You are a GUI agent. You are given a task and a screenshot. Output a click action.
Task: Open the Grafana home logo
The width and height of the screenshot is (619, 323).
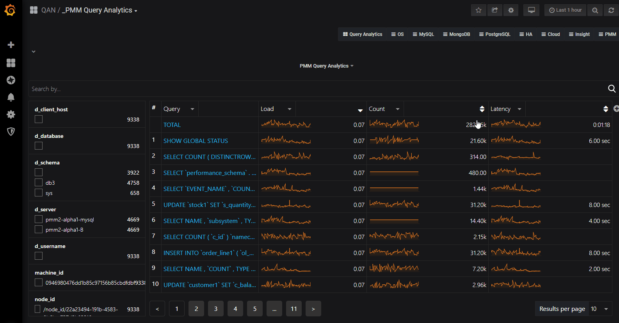point(11,10)
